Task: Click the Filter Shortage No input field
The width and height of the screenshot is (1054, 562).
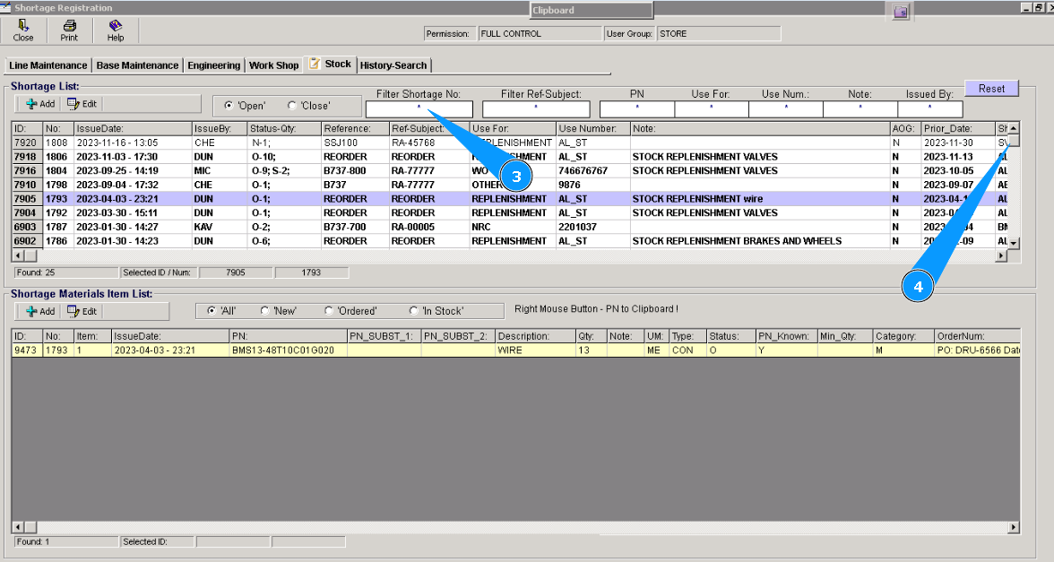Action: click(419, 108)
